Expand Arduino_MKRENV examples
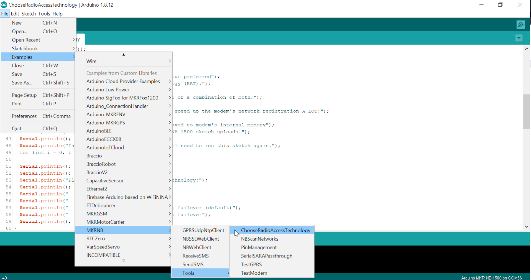 coord(123,114)
